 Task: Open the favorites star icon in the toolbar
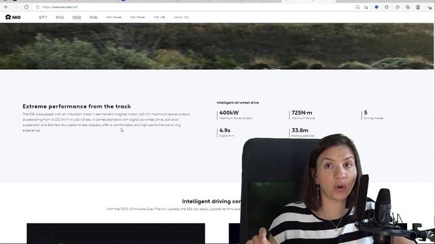coord(398,7)
